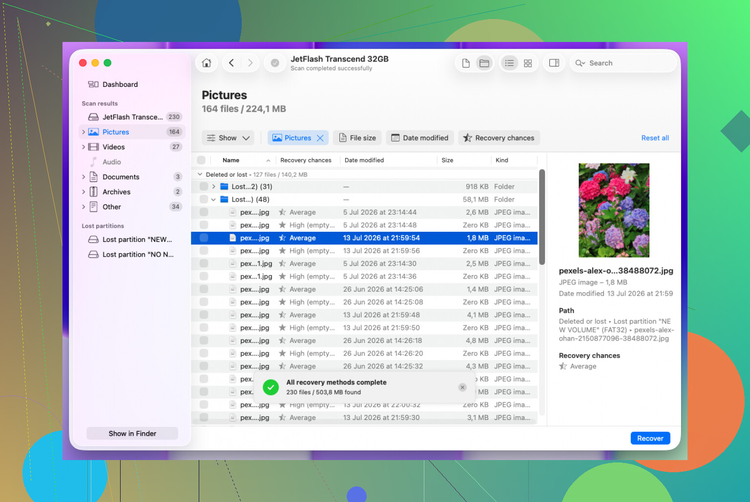Click the scan completed checkmark icon
The image size is (750, 502).
tap(275, 63)
